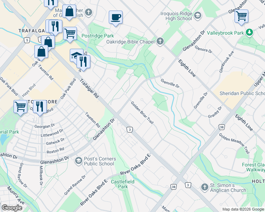The height and width of the screenshot is (212, 265).
Task: Select the Littlewood Dr street label
Action: click(x=52, y=133)
